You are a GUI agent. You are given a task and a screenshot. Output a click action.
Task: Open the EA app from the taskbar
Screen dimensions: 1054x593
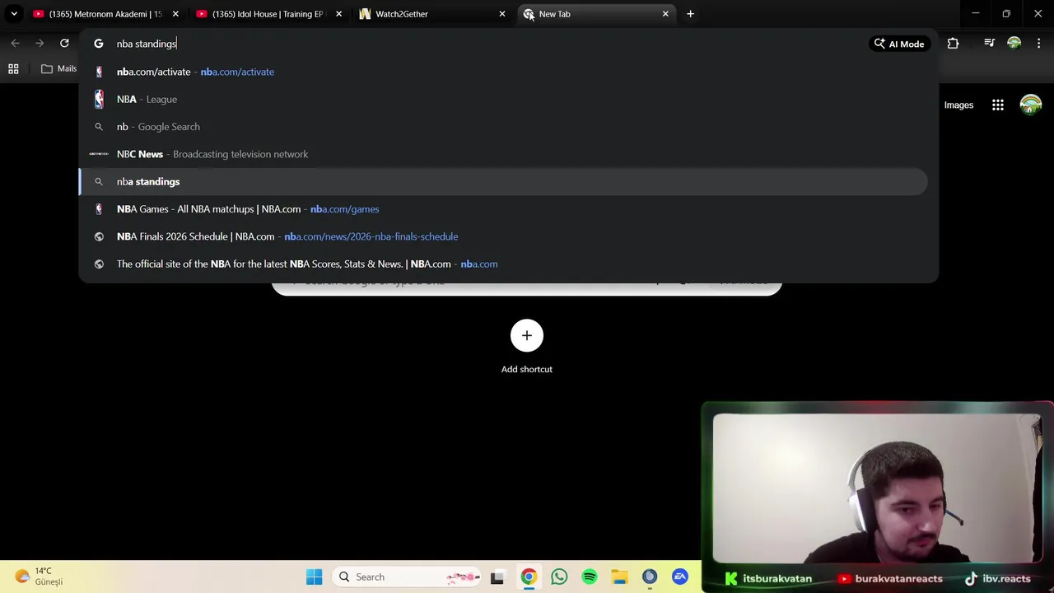(x=680, y=577)
